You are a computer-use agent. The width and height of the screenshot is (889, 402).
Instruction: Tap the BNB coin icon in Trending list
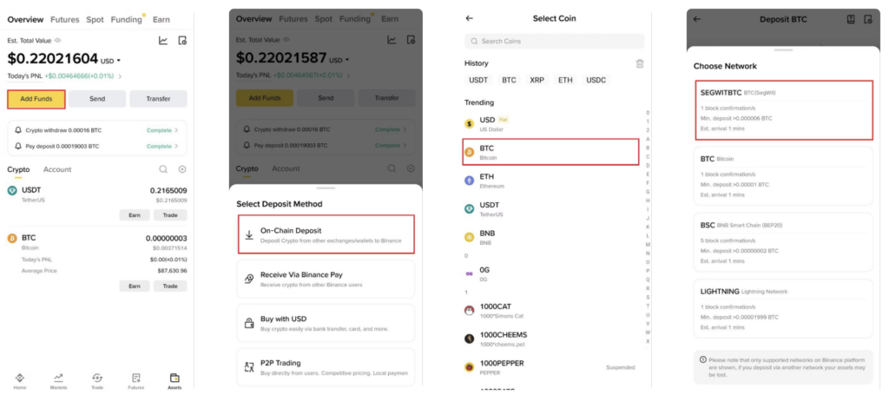(x=470, y=237)
